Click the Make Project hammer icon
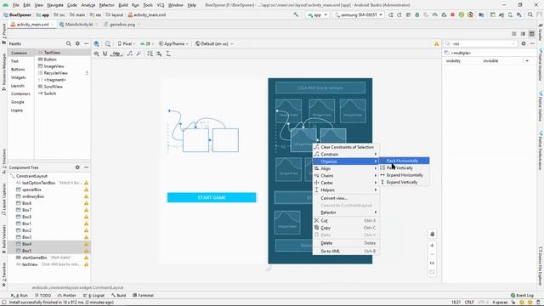 [296, 15]
